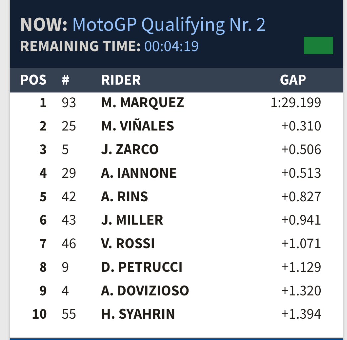
Task: Click the +0.310 gap for Viñales
Action: click(x=301, y=126)
